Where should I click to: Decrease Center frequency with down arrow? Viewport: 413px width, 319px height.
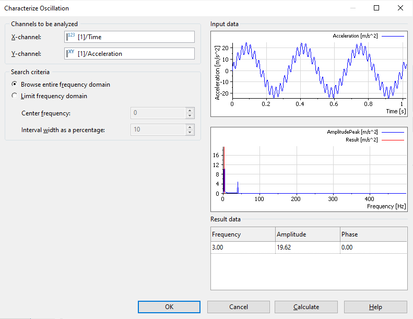[190, 116]
